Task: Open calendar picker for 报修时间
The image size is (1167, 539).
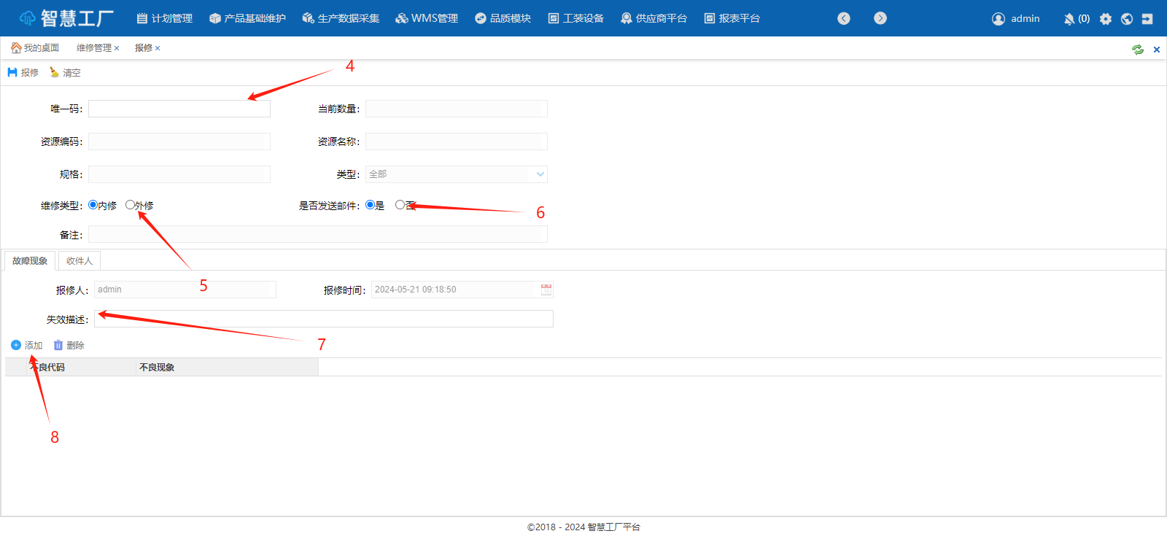Action: point(546,290)
